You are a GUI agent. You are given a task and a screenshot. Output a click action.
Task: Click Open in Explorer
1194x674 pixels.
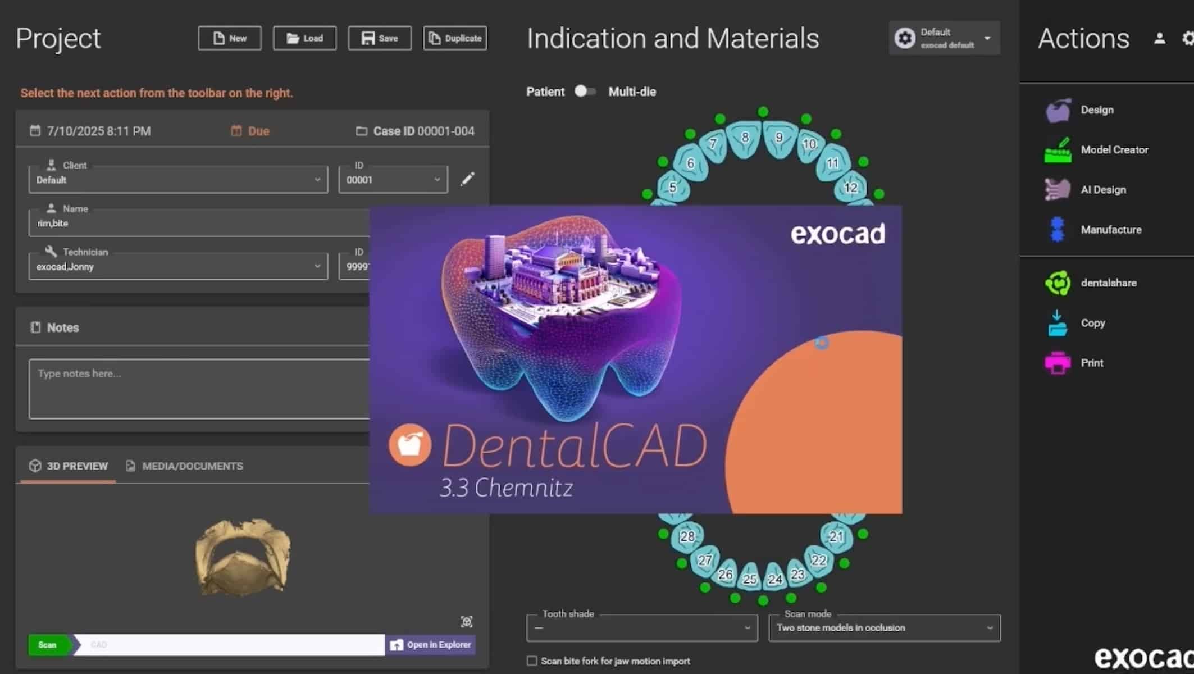(x=430, y=645)
